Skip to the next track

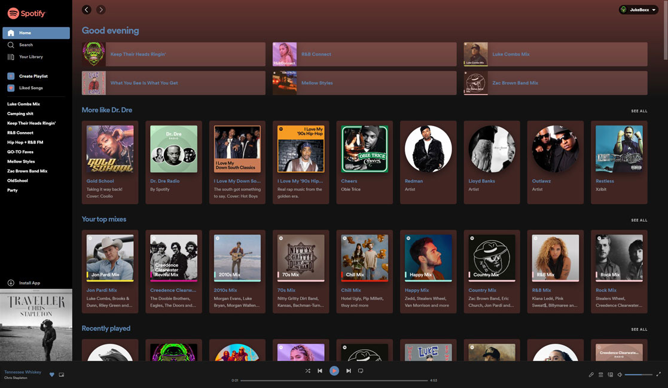point(348,370)
